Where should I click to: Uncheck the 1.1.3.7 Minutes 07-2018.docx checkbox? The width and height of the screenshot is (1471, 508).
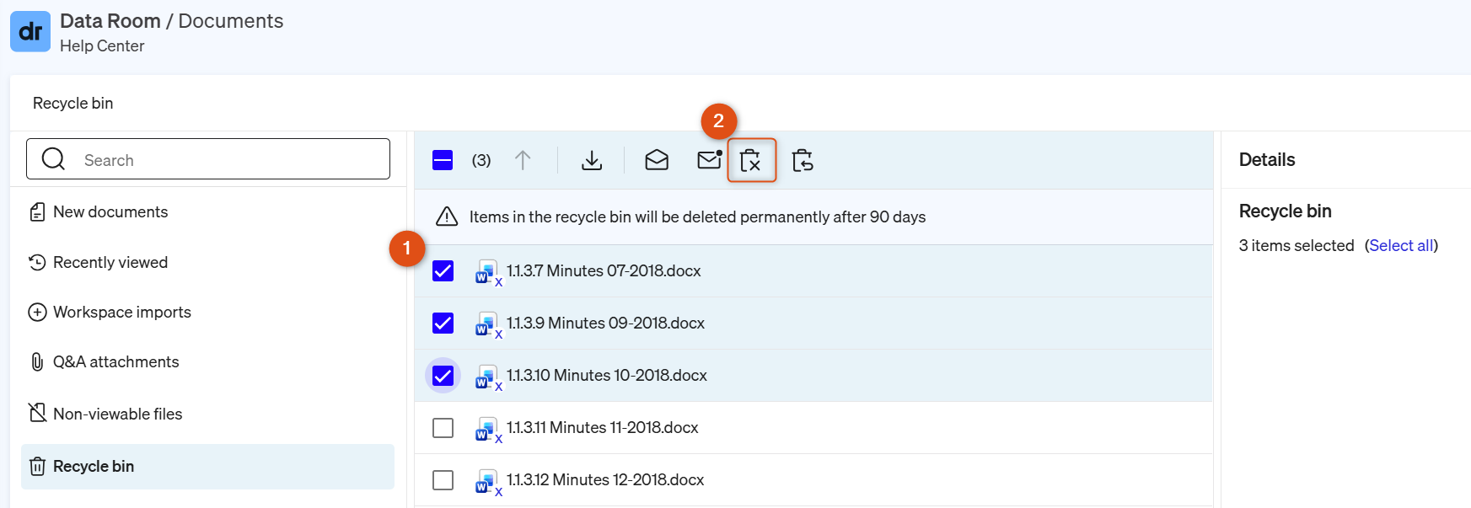pos(443,270)
